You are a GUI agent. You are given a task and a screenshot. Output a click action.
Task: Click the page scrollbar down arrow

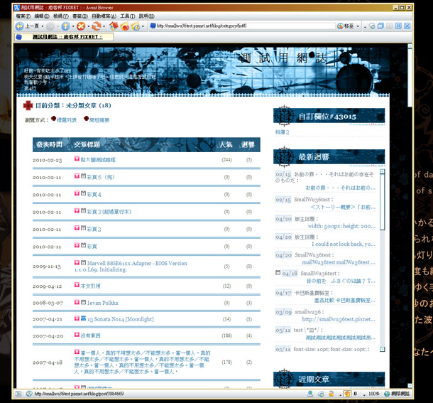pyautogui.click(x=410, y=385)
